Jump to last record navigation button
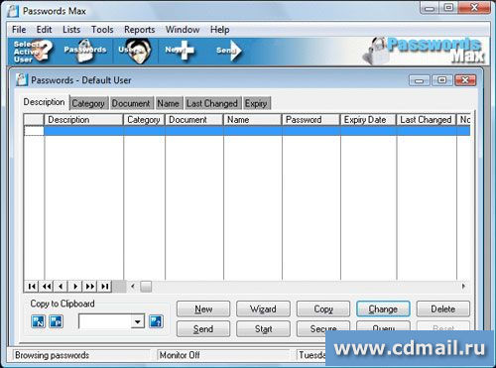 105,287
